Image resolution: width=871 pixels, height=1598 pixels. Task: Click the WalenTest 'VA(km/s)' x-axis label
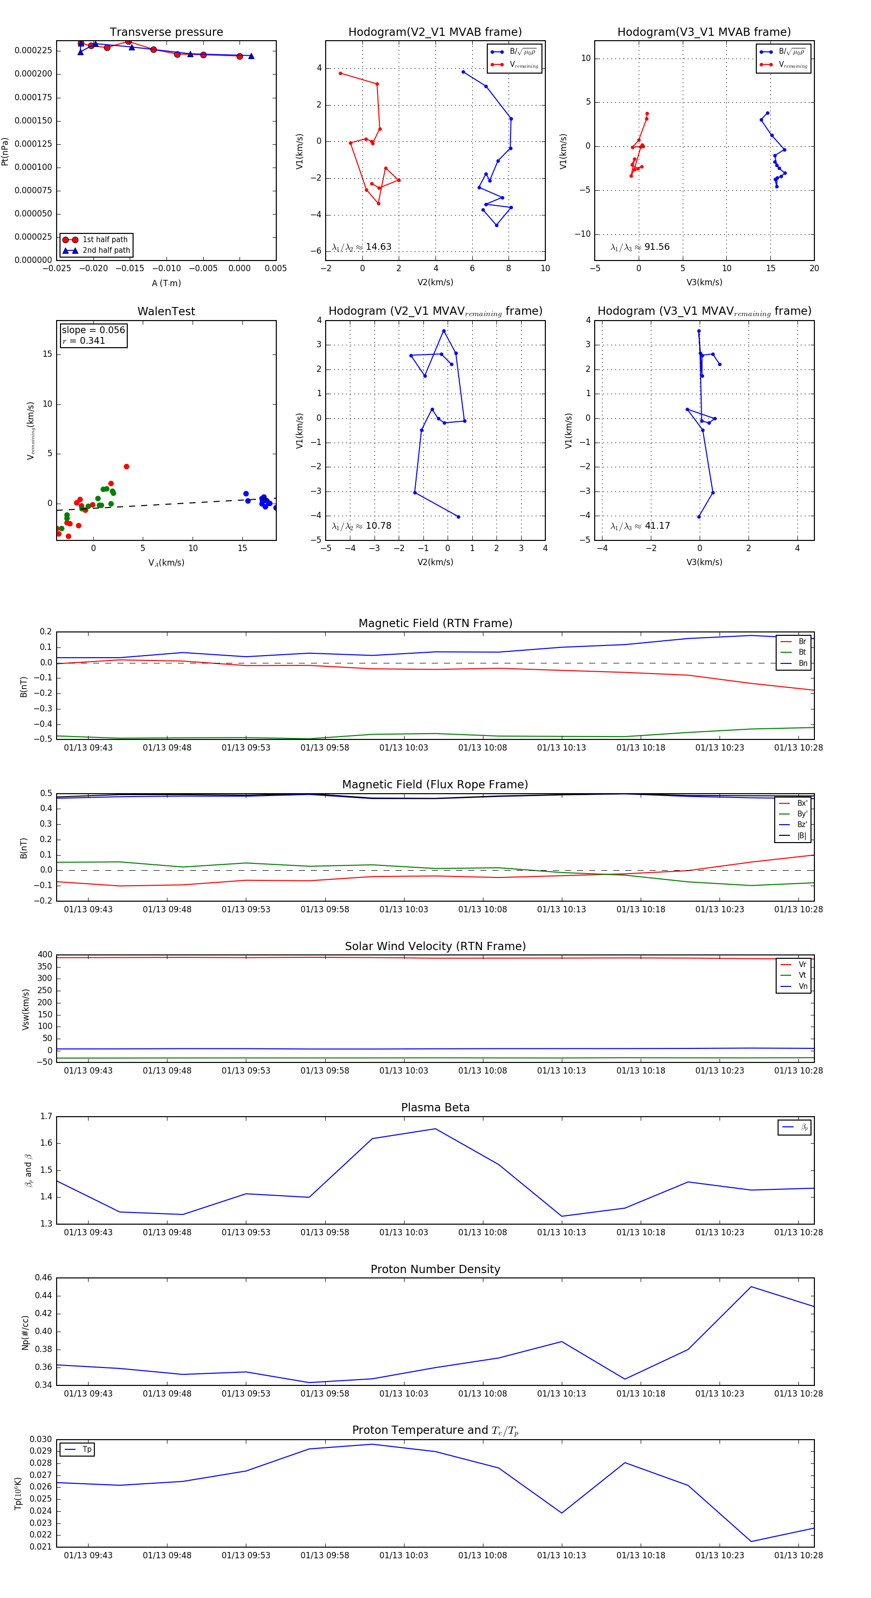click(166, 563)
